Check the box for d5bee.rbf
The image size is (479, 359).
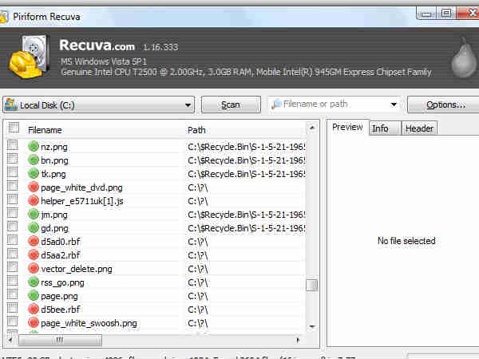[13, 308]
